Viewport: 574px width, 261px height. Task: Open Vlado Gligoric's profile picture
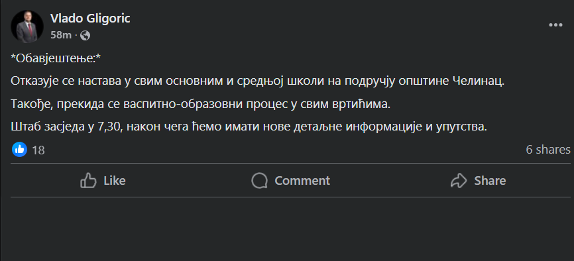tap(27, 26)
